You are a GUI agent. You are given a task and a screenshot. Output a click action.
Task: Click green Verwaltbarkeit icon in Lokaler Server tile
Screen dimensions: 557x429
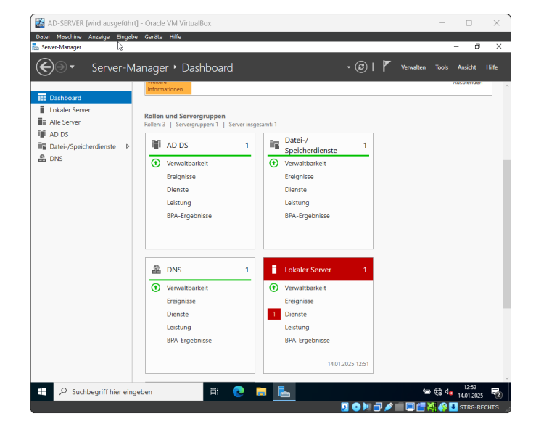(273, 288)
